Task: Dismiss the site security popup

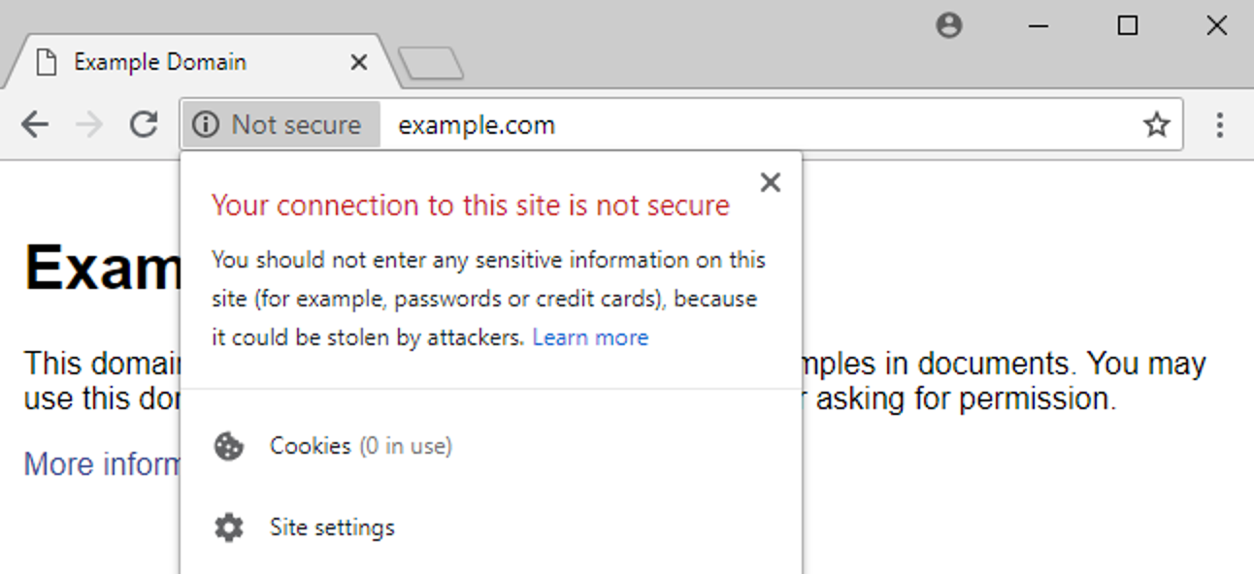Action: coord(771,182)
